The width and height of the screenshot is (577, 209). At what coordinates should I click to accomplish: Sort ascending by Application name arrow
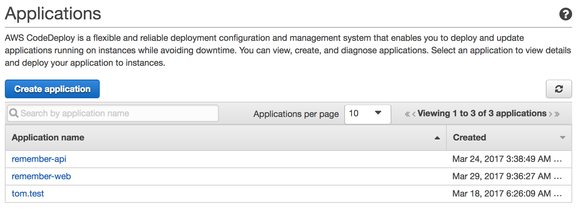437,138
